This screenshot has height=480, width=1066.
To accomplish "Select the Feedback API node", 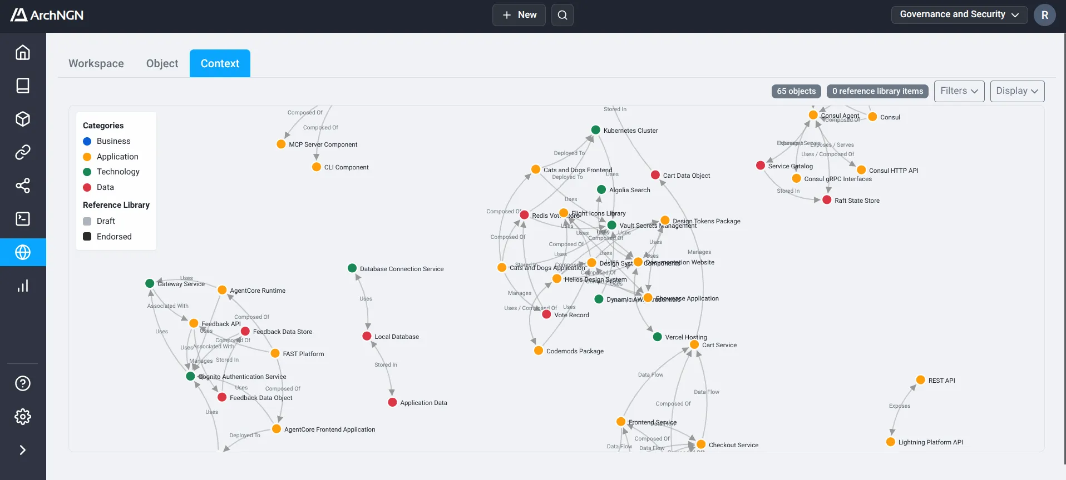I will point(194,323).
